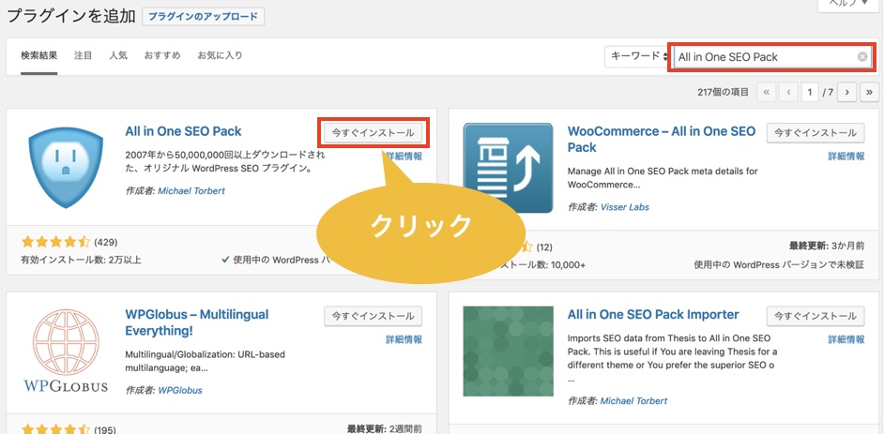The height and width of the screenshot is (434, 884).
Task: View 詳細情報 for WooCommerce SEO Pack
Action: pyautogui.click(x=846, y=157)
